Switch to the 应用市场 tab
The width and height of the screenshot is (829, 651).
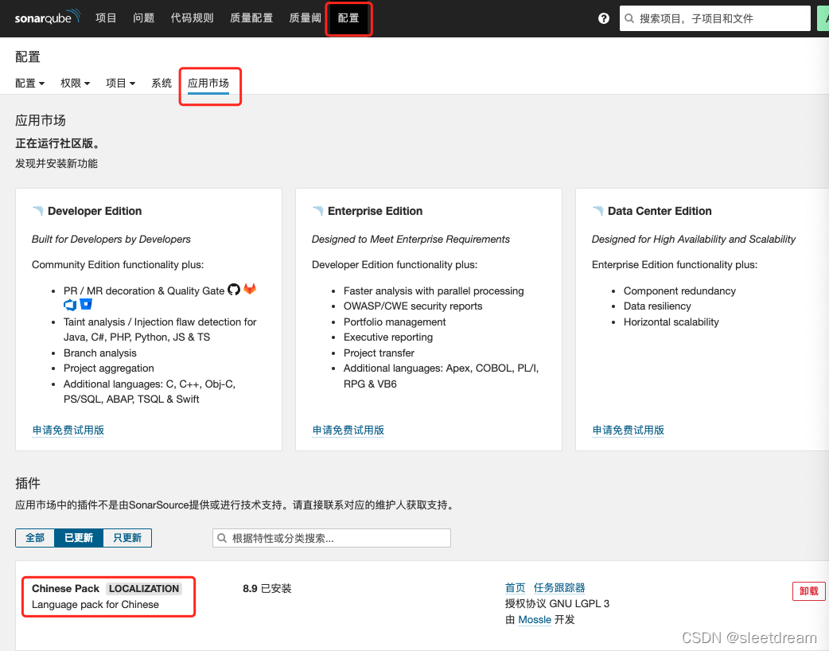(208, 83)
